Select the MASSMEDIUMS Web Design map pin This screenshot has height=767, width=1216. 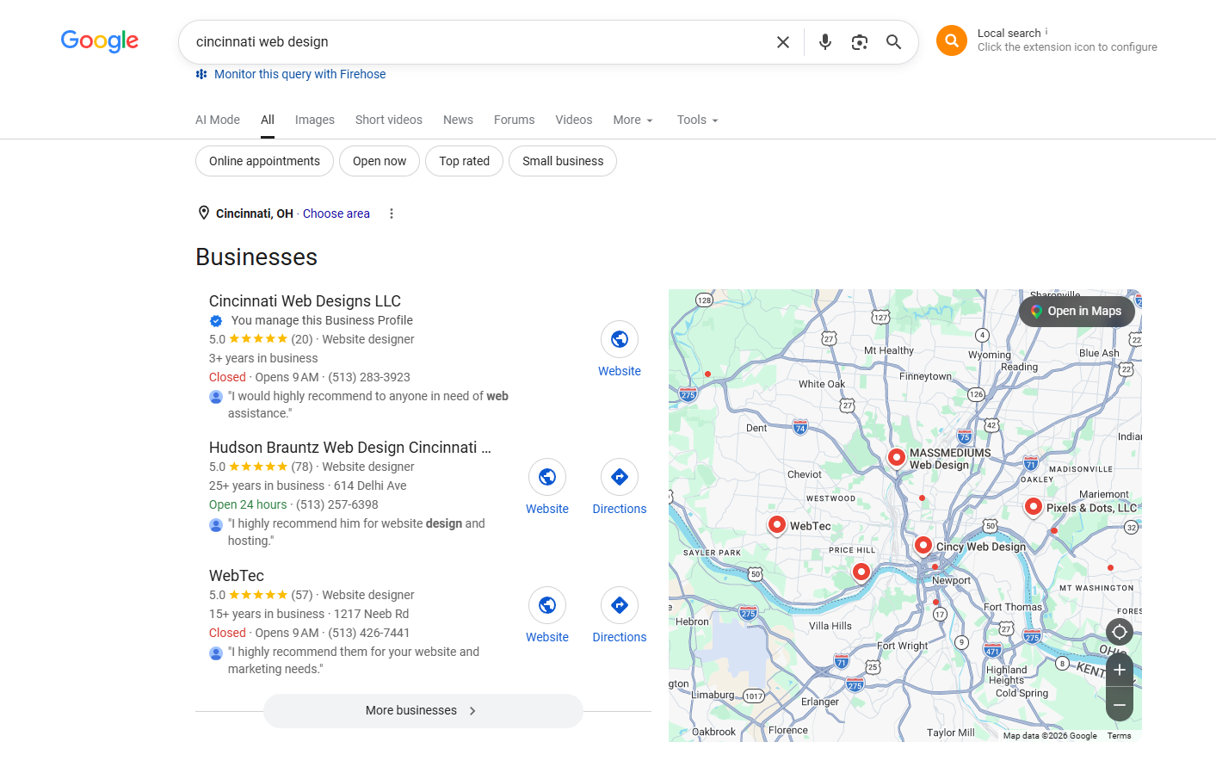point(897,457)
